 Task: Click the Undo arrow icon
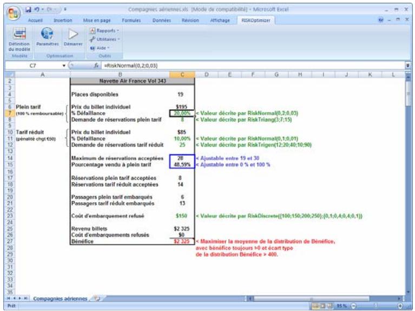37,9
